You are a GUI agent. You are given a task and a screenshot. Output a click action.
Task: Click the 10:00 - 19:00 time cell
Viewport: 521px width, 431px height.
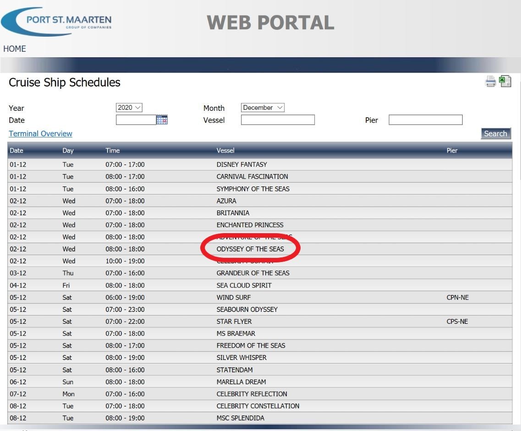[x=125, y=261]
